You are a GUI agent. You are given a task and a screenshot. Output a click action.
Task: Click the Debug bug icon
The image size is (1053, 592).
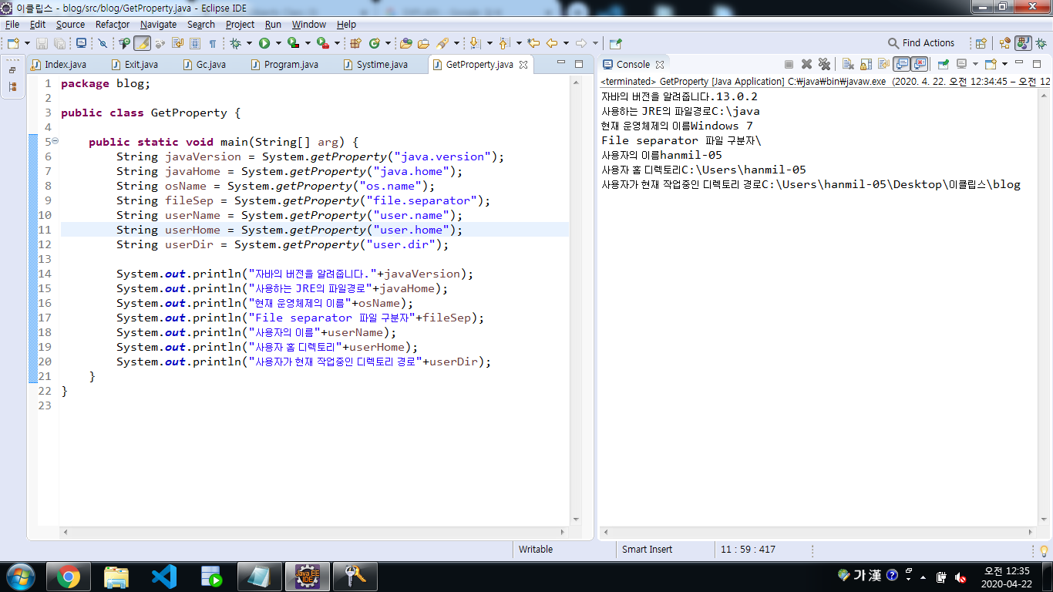[235, 43]
